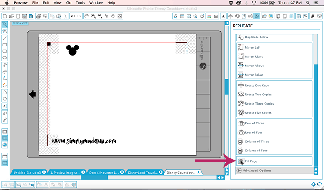Close the Disney Countdown tab

(x=199, y=172)
